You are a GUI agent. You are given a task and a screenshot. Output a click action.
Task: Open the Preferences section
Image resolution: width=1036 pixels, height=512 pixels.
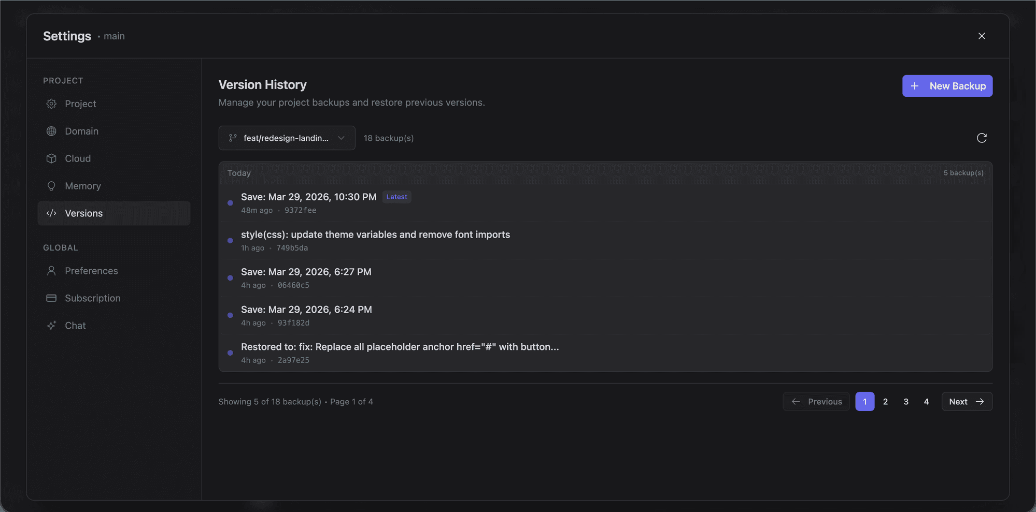tap(114, 271)
